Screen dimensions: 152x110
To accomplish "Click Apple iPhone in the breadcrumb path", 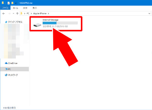I will tap(40, 13).
